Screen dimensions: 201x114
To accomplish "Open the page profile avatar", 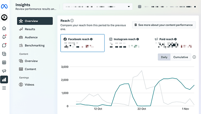I will [x=4, y=17].
